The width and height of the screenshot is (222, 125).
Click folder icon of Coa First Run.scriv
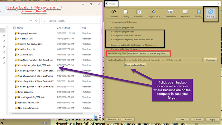tap(16, 49)
